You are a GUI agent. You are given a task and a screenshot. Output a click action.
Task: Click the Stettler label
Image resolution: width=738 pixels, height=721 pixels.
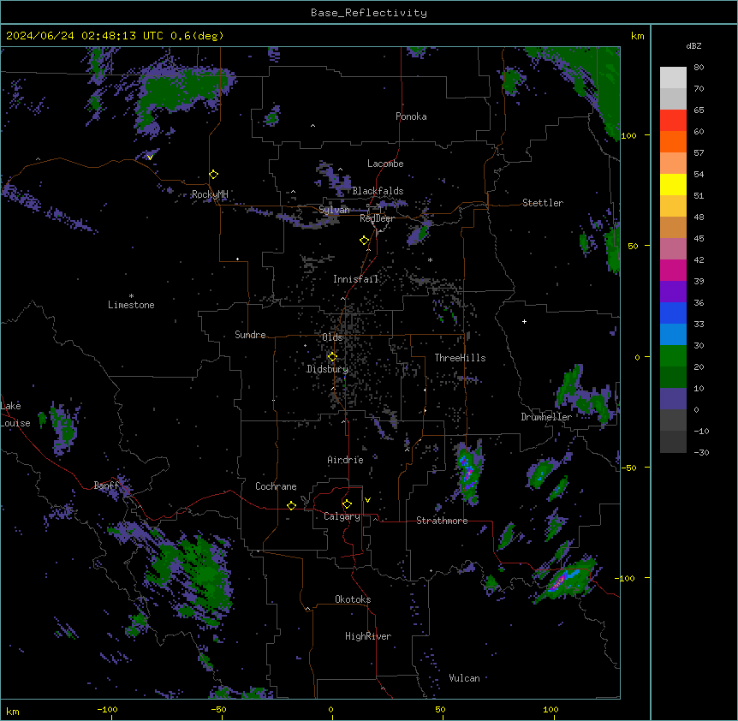(x=543, y=203)
